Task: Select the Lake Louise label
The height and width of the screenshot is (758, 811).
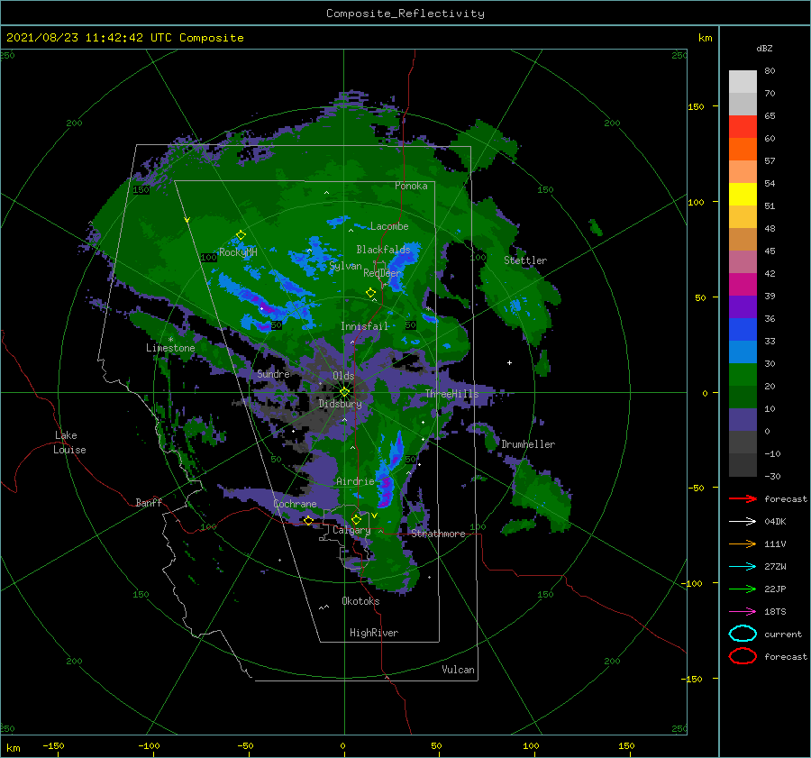Action: [x=69, y=443]
